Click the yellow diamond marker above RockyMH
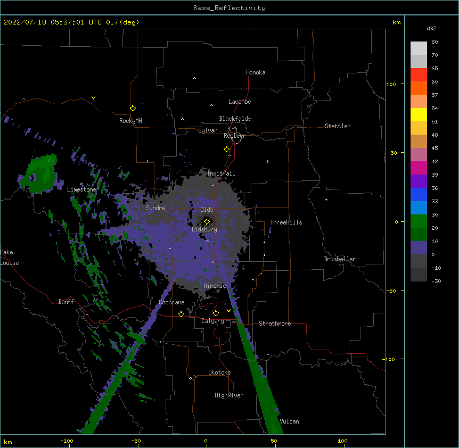 tap(133, 108)
